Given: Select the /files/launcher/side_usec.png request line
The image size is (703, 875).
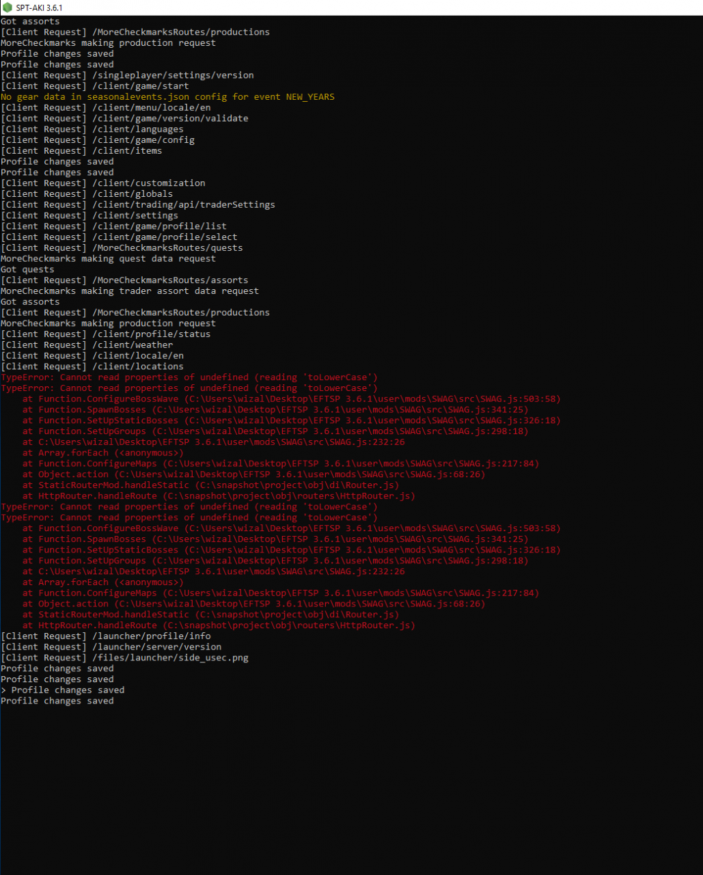Looking at the screenshot, I should click(124, 658).
